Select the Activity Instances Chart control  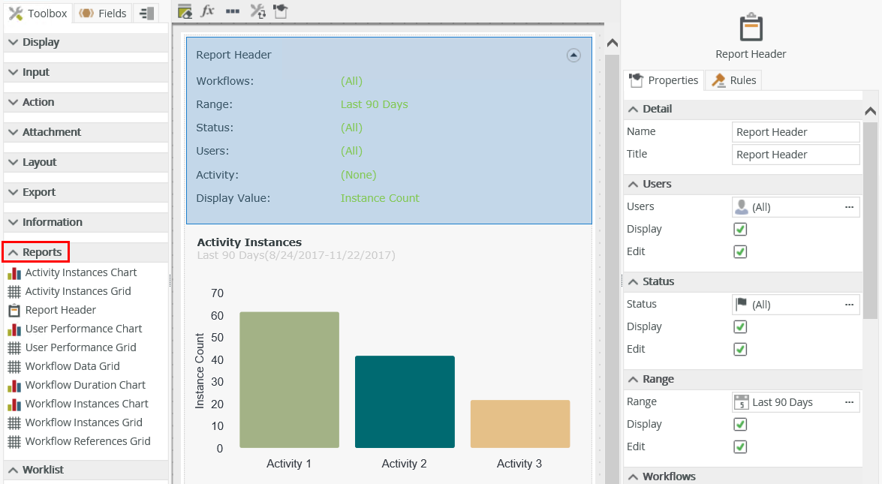(80, 272)
